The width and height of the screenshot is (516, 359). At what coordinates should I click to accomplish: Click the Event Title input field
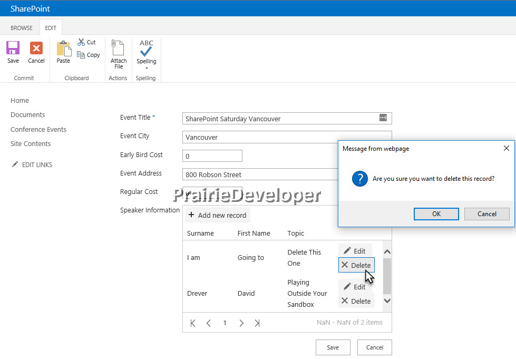[x=287, y=119]
